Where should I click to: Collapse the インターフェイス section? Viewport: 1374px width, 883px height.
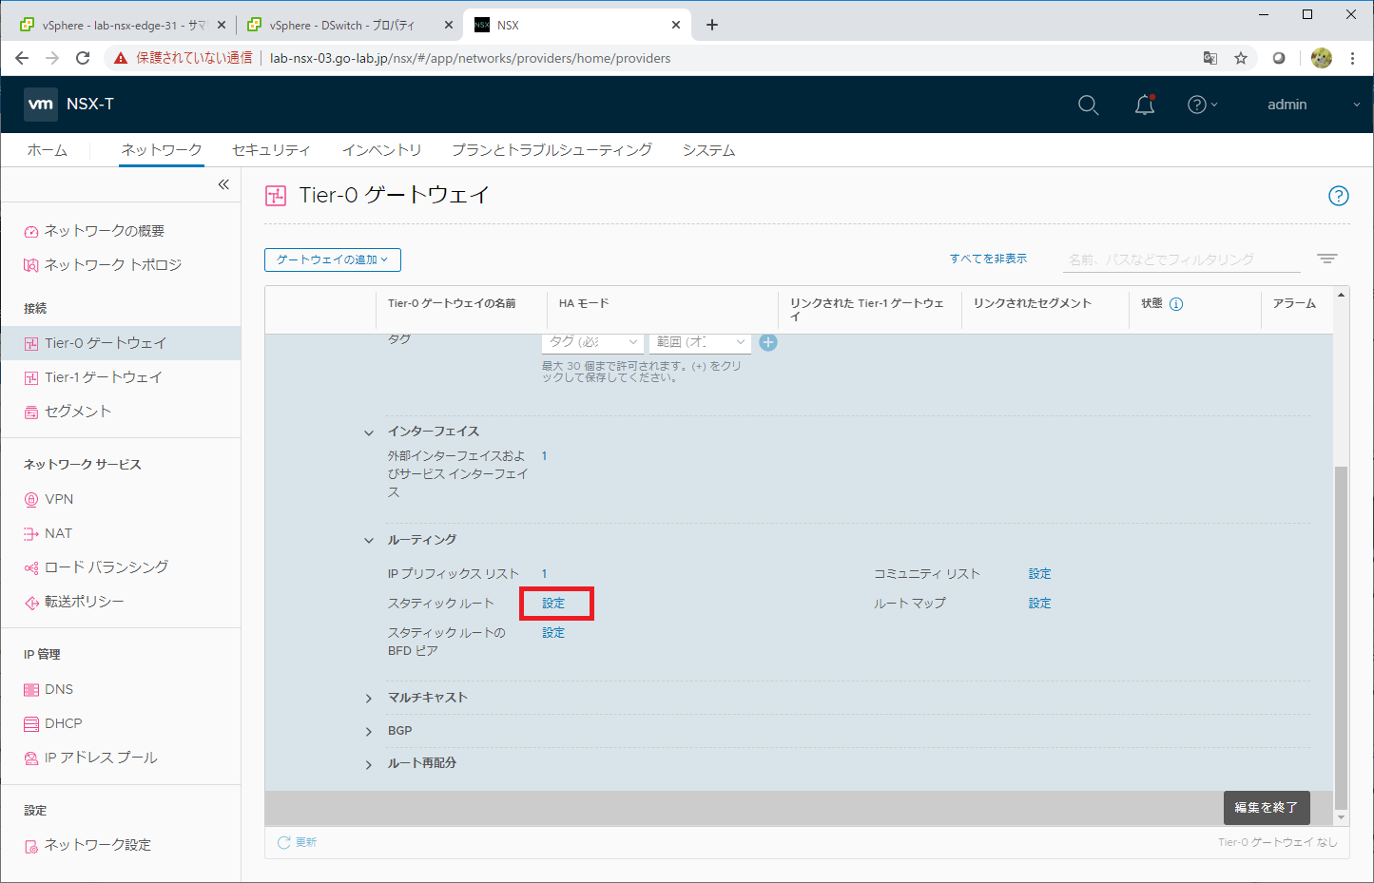pos(369,432)
